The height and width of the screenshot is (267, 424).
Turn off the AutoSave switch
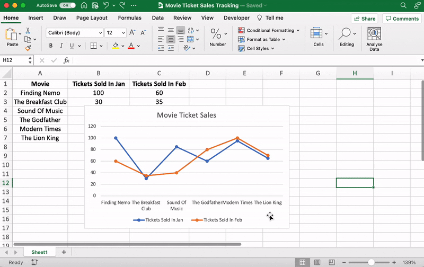pos(68,5)
